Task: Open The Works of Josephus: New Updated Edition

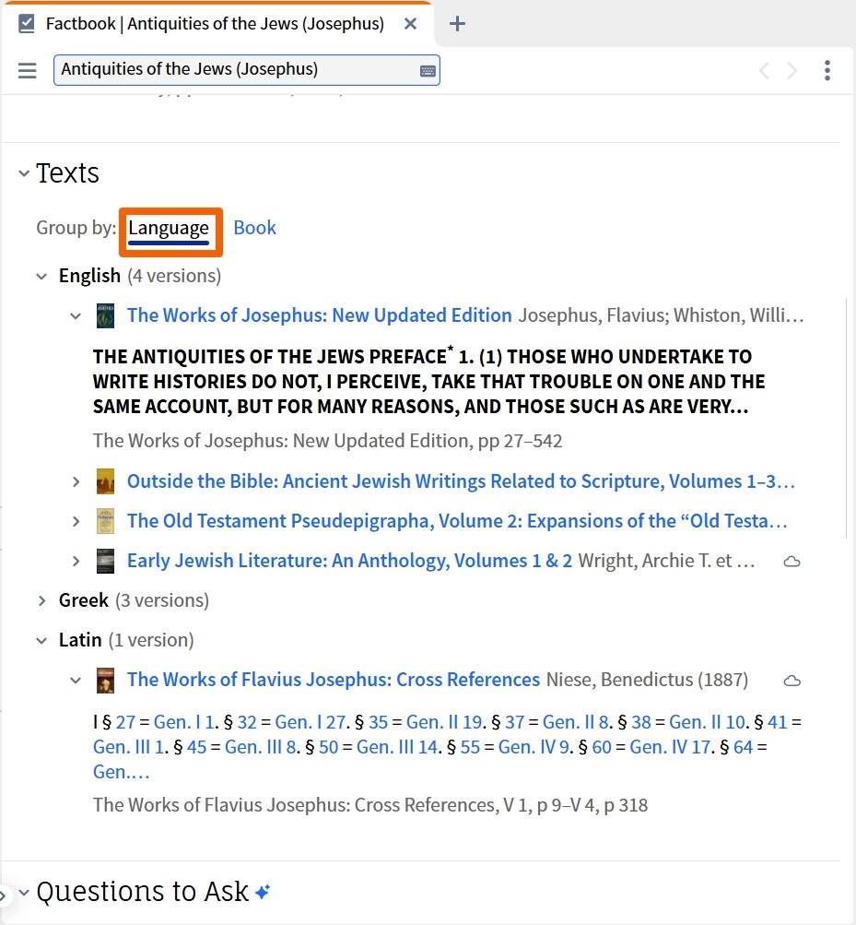Action: click(320, 315)
